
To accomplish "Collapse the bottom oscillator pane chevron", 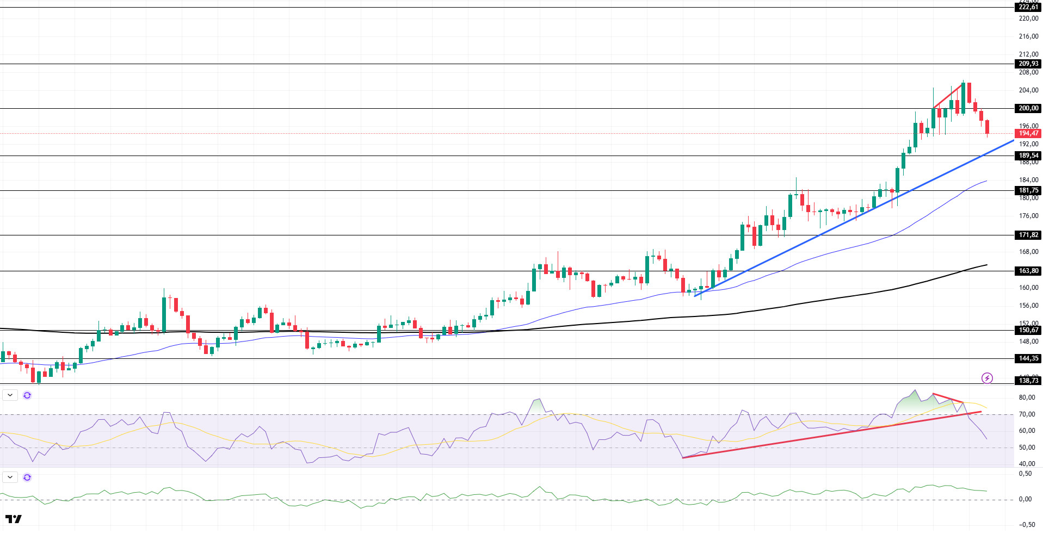I will pos(10,477).
